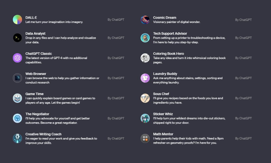This screenshot has height=163, width=271.
Task: Select the Creative Writing Coach pen icon
Action: click(18, 138)
